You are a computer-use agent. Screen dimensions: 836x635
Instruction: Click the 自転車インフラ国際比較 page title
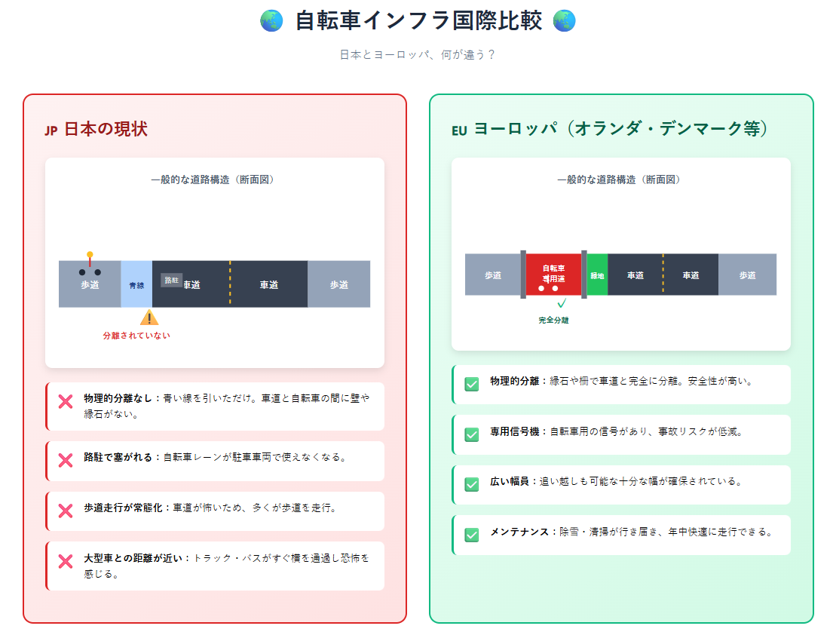tap(418, 21)
